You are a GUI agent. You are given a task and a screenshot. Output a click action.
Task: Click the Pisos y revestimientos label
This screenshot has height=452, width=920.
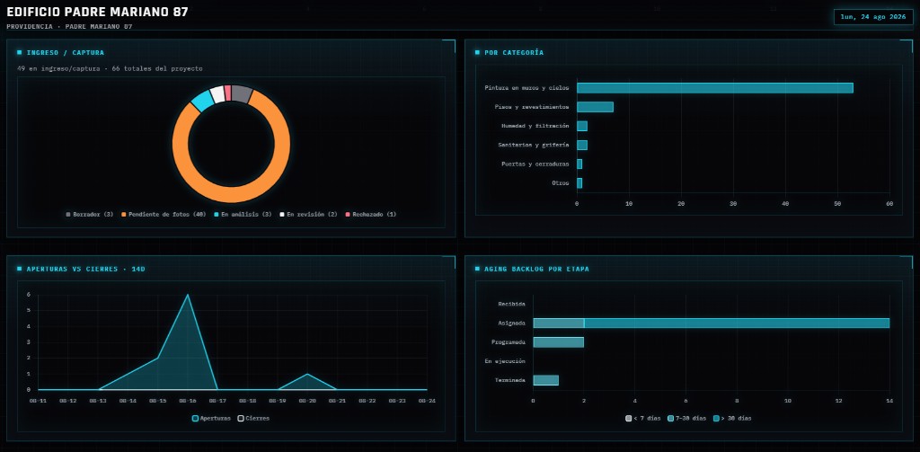click(532, 107)
